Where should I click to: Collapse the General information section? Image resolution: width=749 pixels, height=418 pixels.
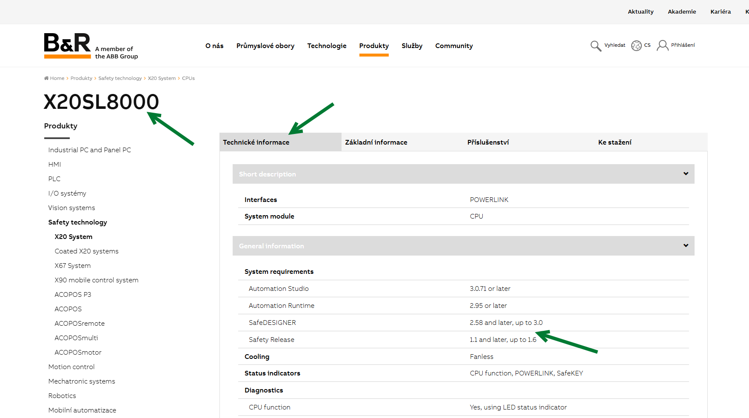point(686,246)
